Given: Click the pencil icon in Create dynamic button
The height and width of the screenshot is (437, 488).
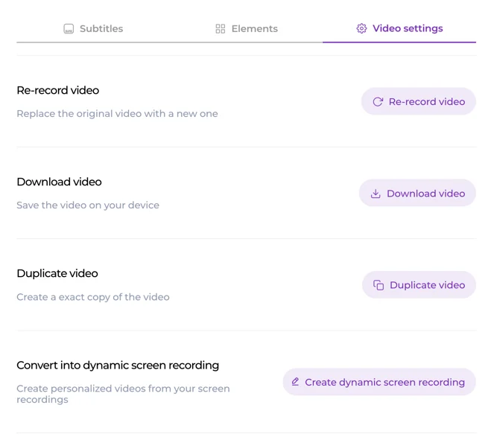Looking at the screenshot, I should [x=296, y=382].
